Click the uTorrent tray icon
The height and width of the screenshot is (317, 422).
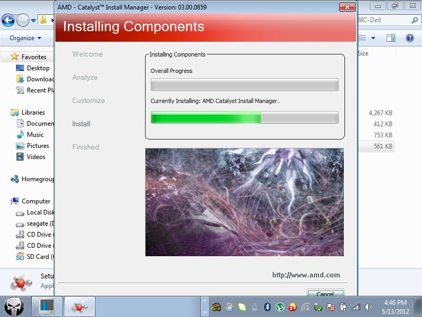coord(280,307)
